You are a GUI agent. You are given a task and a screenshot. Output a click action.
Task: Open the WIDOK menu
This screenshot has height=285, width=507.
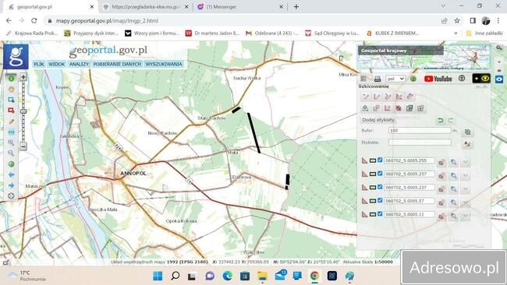[x=57, y=64]
